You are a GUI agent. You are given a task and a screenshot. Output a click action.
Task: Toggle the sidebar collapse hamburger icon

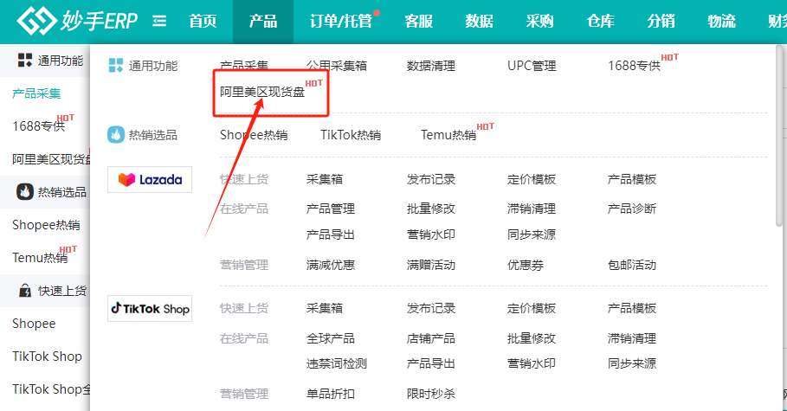click(x=159, y=21)
